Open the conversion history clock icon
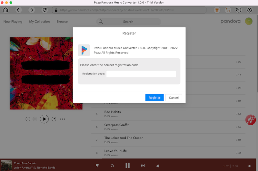258x171 pixels. (x=238, y=10)
